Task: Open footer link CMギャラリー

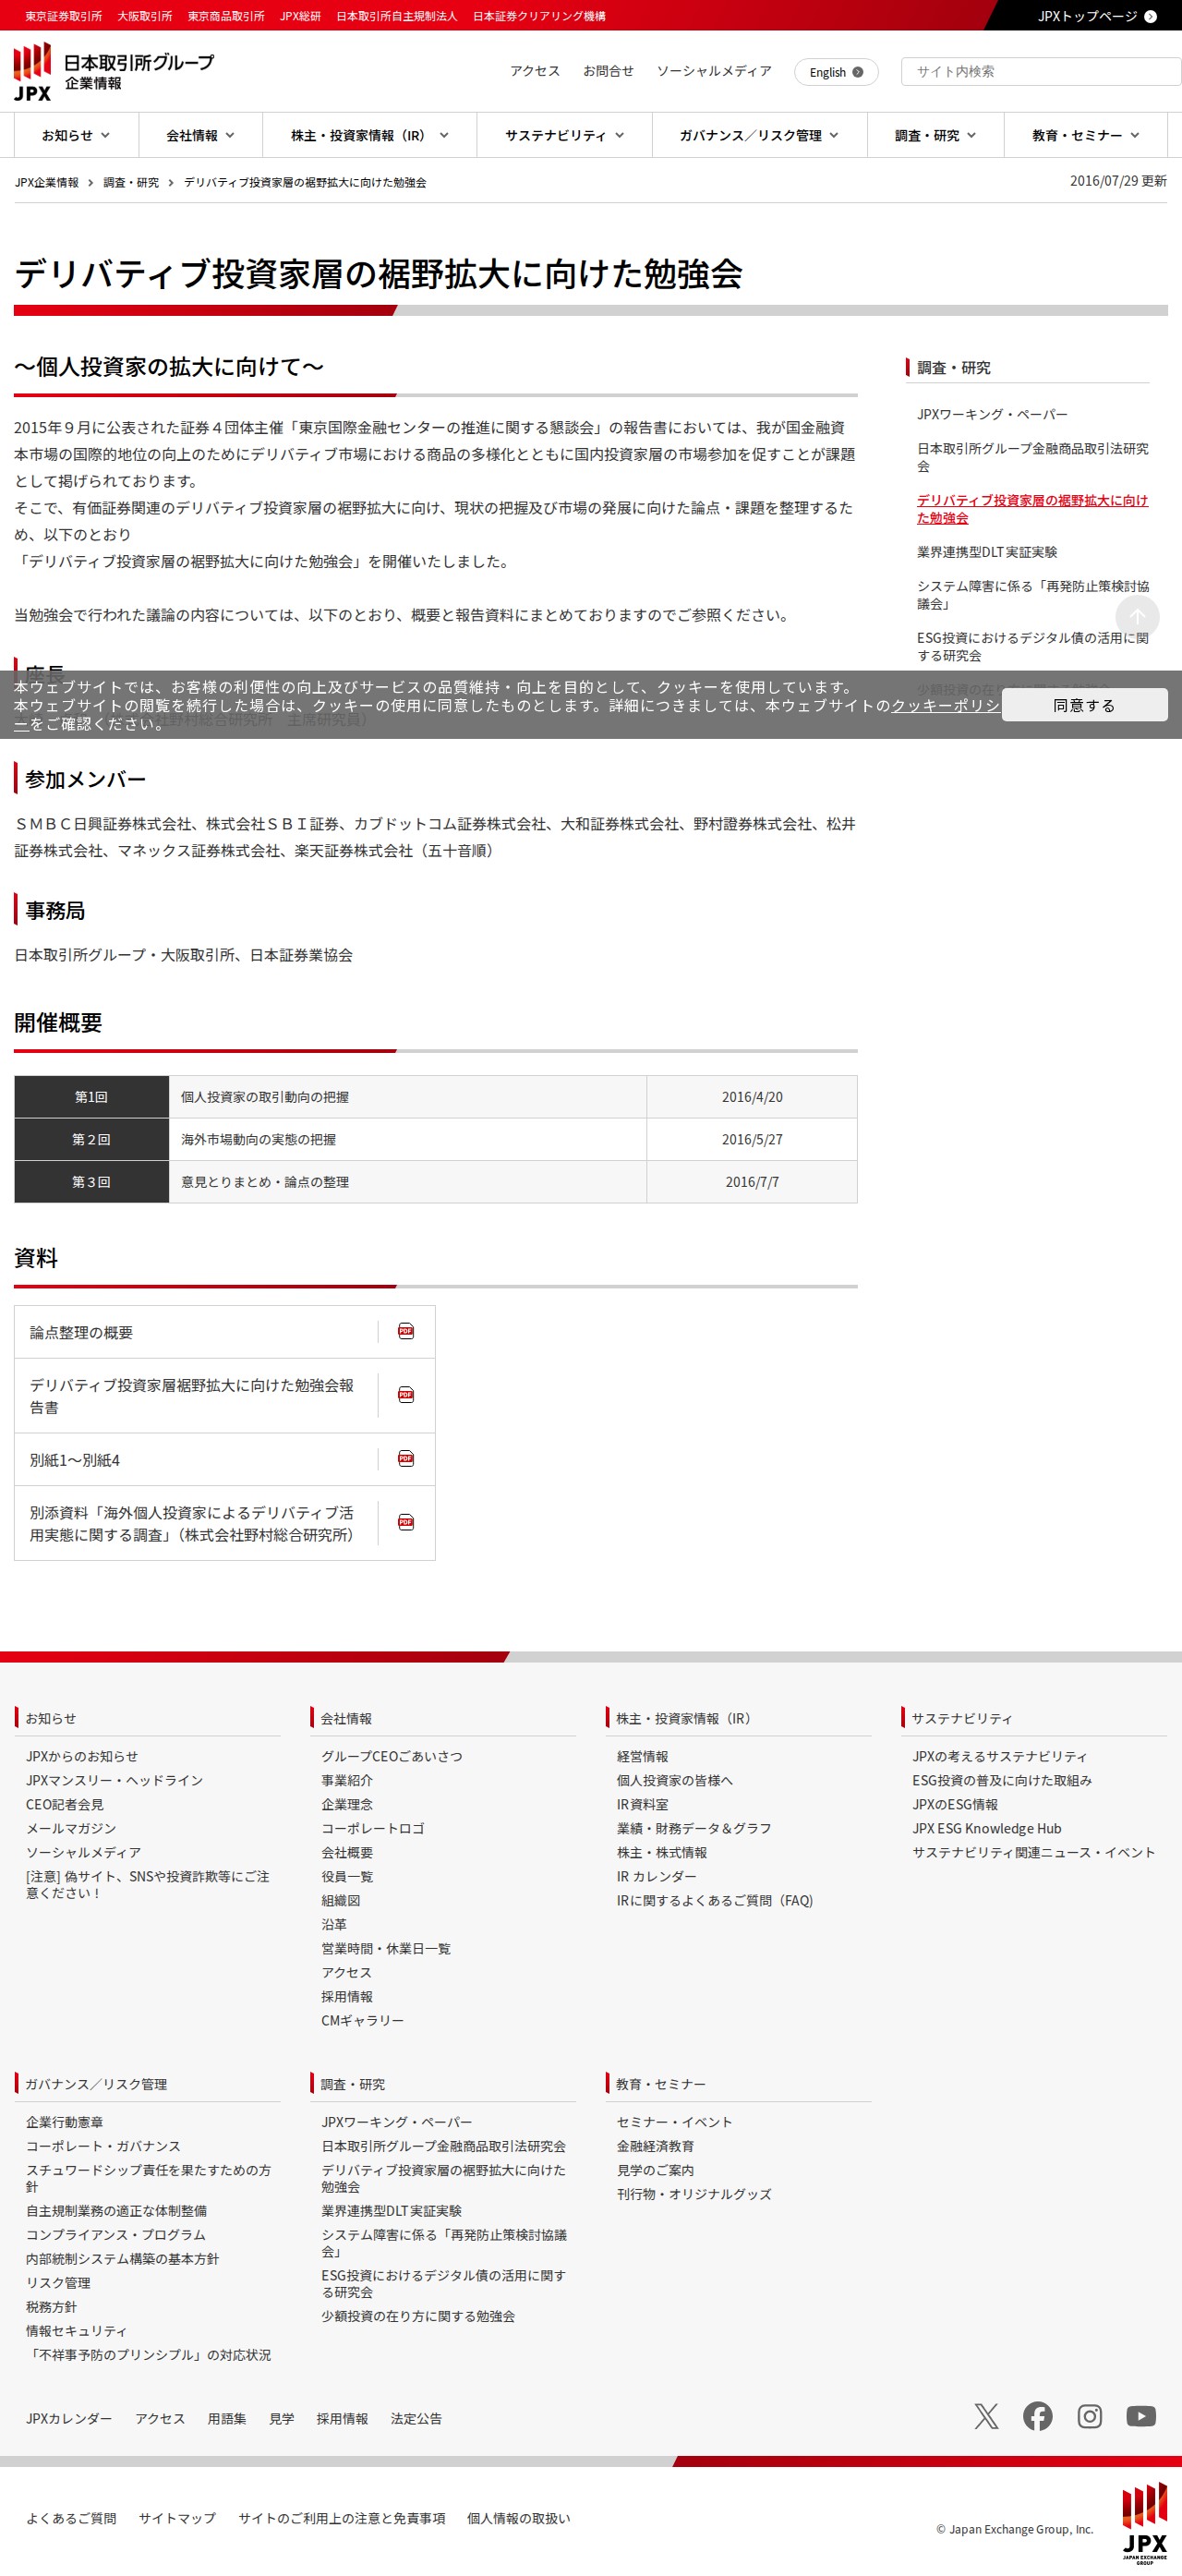Action: pyautogui.click(x=362, y=2020)
